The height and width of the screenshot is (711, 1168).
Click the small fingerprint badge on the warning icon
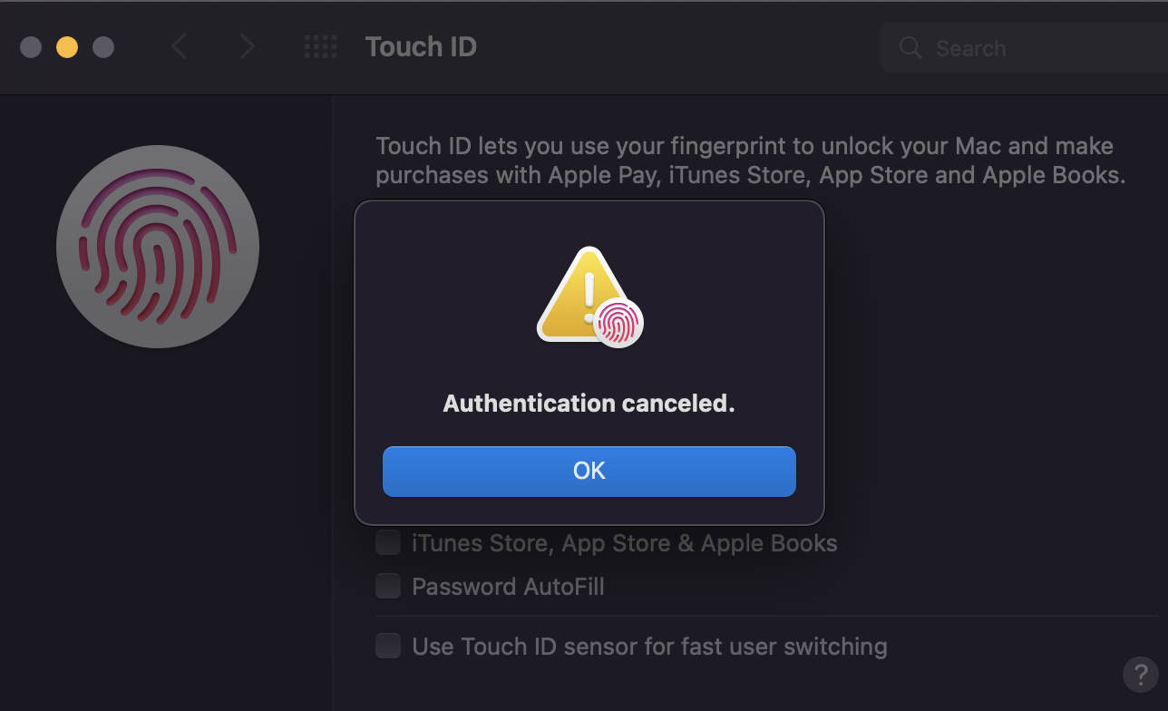(x=620, y=323)
